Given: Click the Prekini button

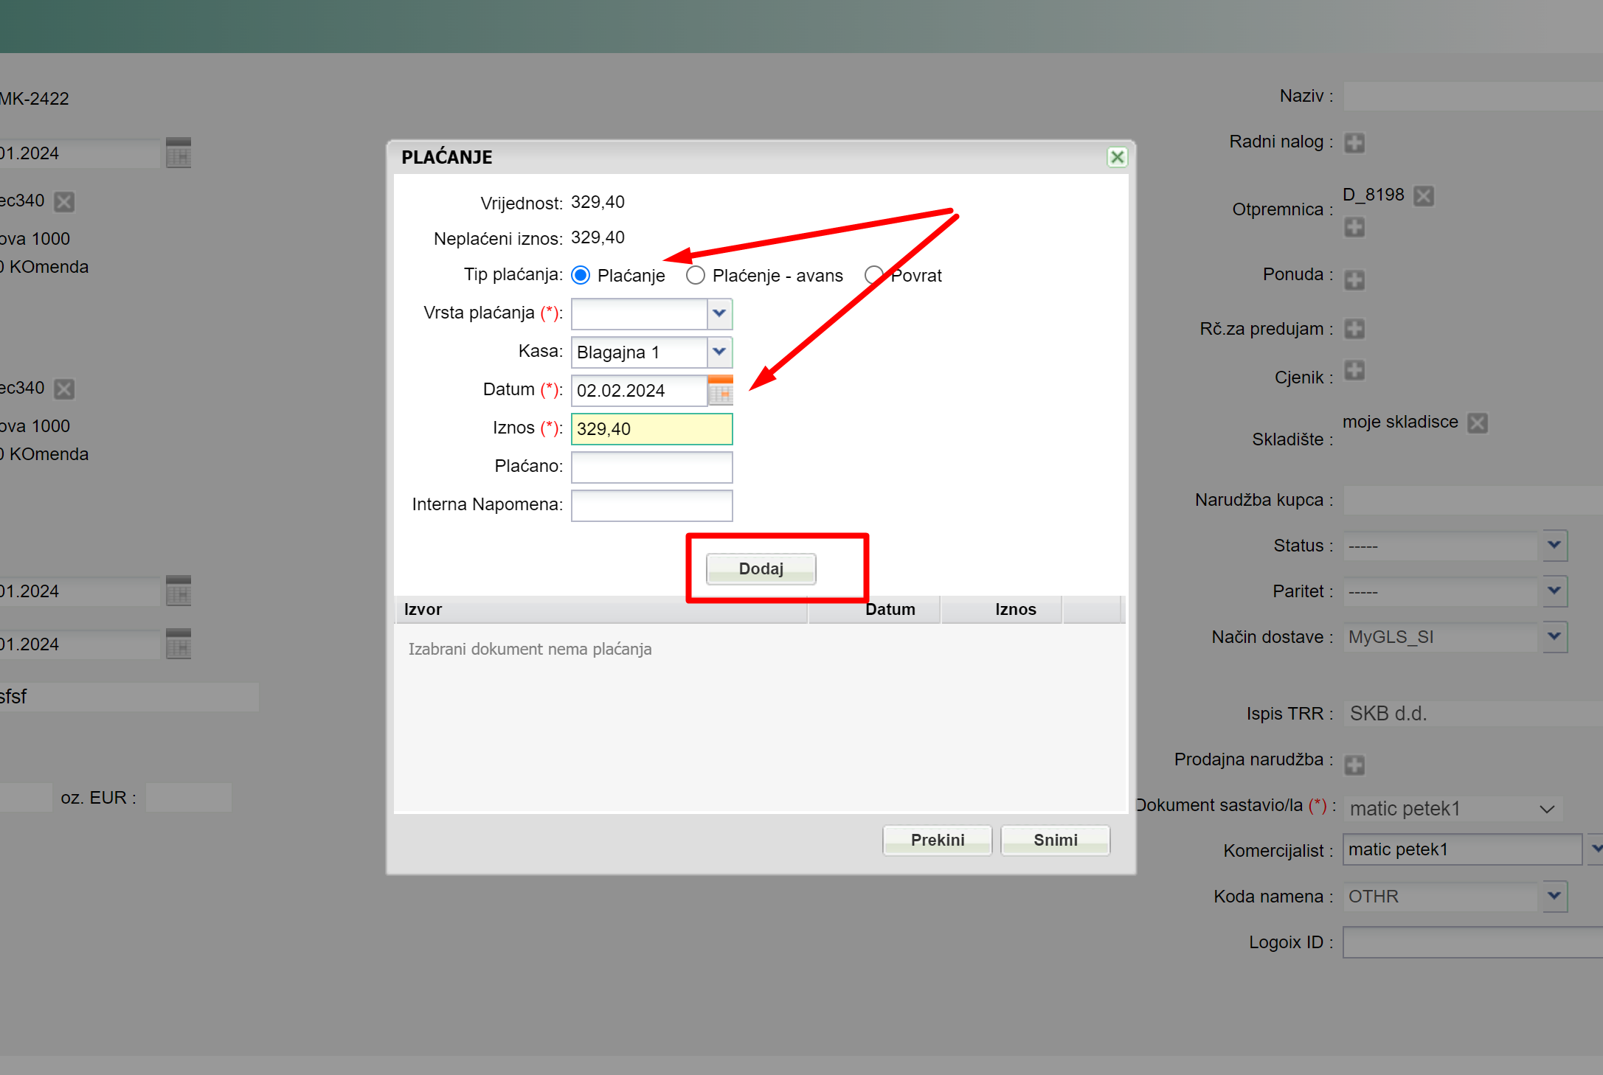Looking at the screenshot, I should point(937,840).
